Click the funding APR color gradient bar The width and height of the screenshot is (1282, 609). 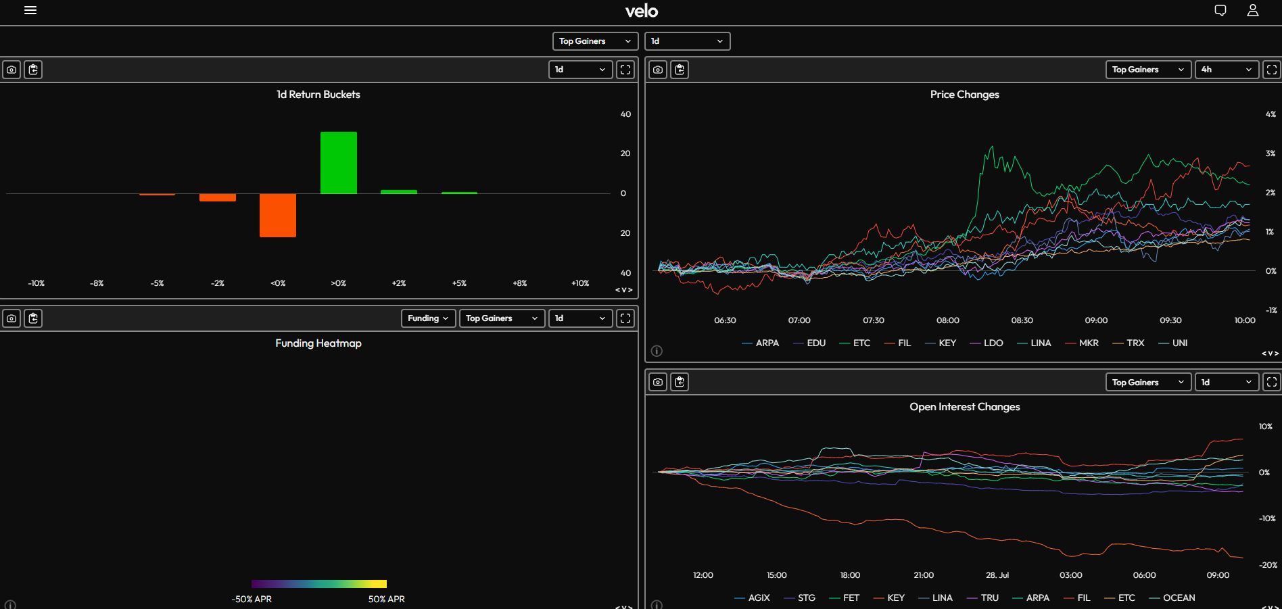click(x=318, y=584)
